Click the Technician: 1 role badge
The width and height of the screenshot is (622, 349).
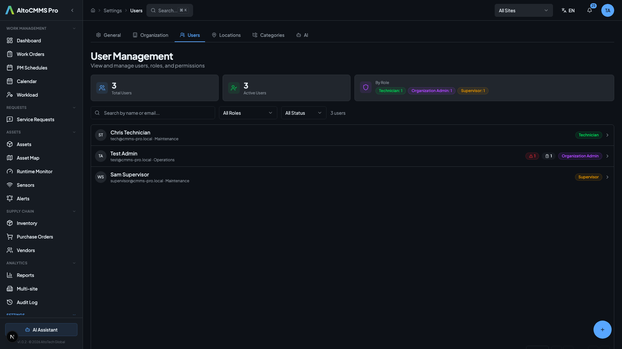[x=391, y=90]
